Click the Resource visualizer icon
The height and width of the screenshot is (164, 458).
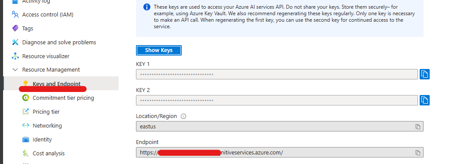[15, 56]
